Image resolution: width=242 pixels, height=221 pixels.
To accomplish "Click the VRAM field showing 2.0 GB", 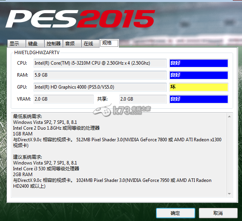I will pos(63,99).
